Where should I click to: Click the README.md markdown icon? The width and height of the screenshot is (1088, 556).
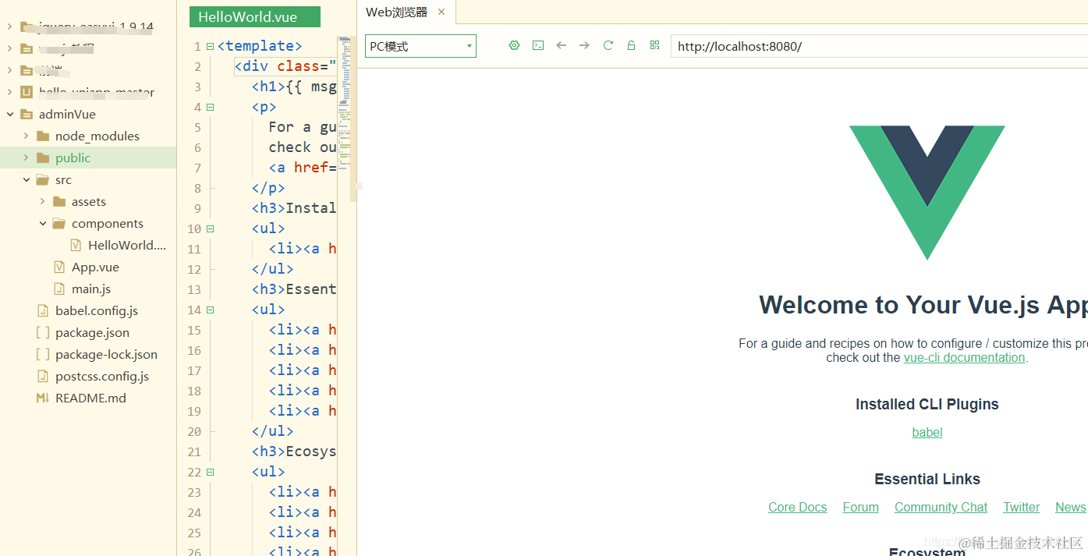tap(43, 398)
